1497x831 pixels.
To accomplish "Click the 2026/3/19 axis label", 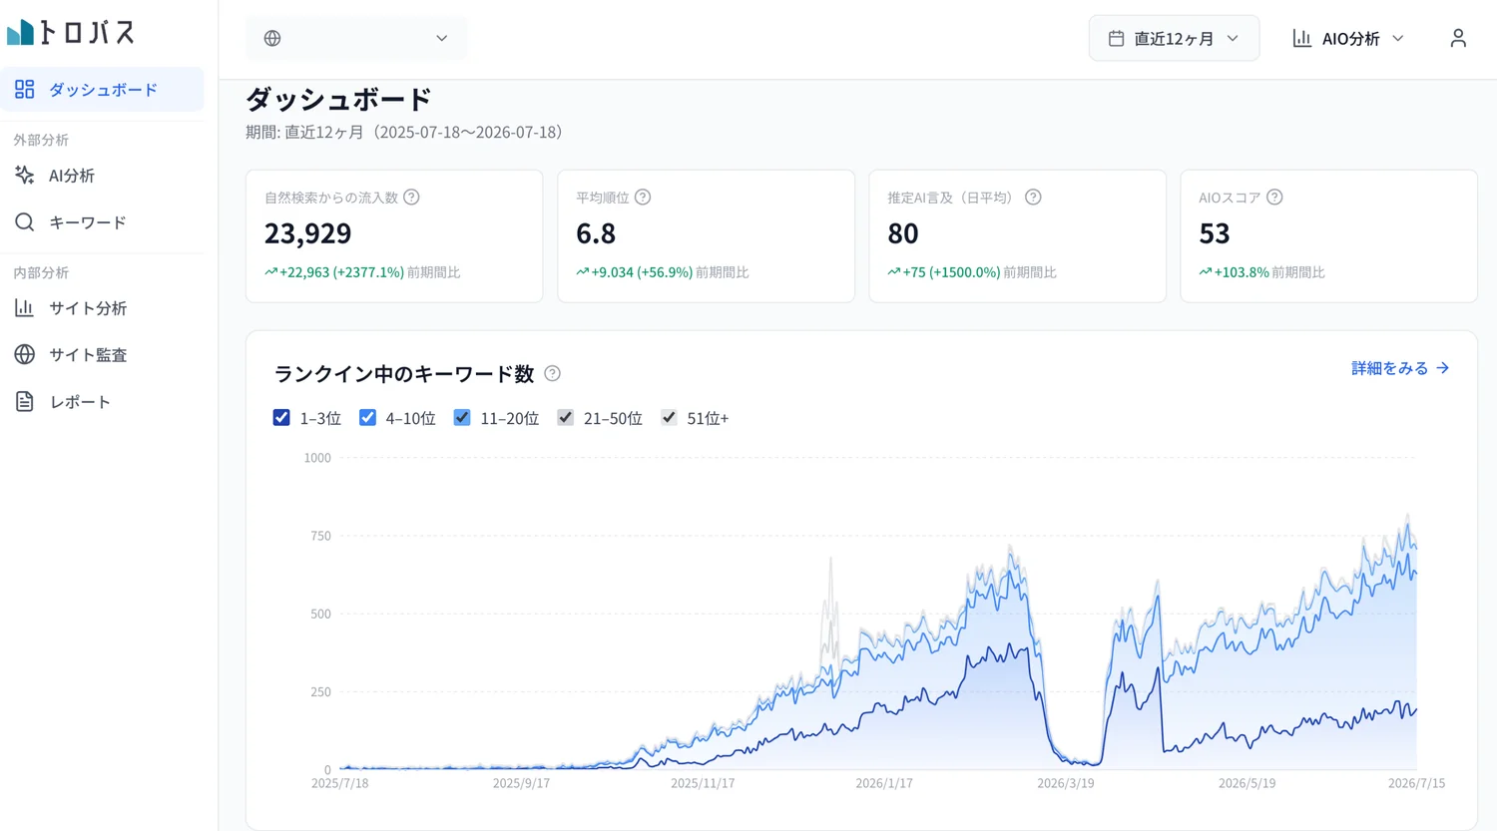I will [x=1065, y=784].
